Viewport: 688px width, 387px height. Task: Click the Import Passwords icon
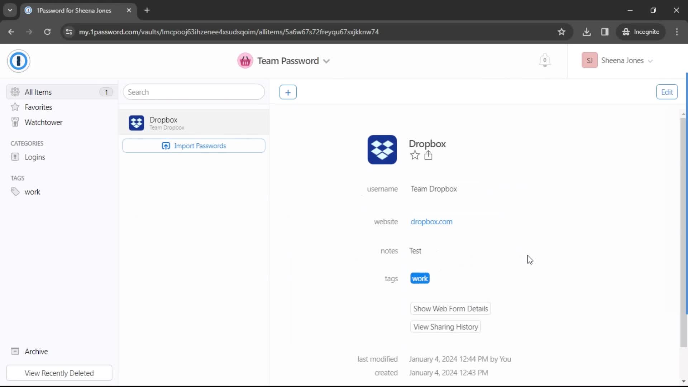(x=166, y=145)
